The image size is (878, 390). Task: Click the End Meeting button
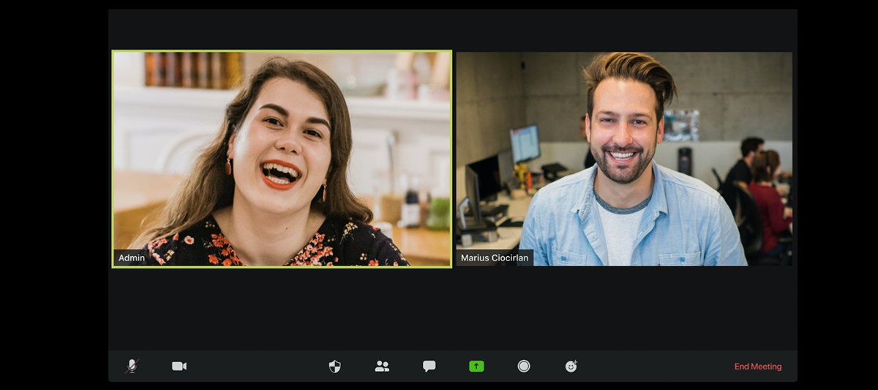pyautogui.click(x=758, y=367)
